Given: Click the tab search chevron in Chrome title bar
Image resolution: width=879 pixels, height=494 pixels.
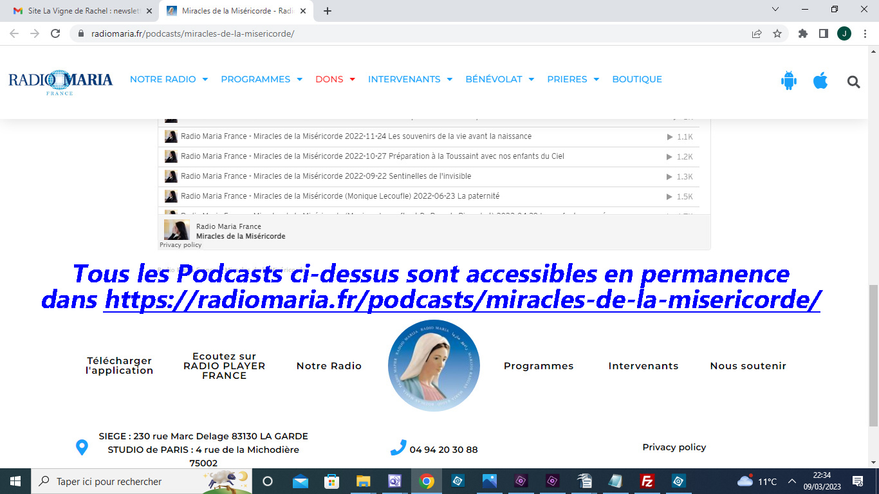Looking at the screenshot, I should click(x=775, y=9).
